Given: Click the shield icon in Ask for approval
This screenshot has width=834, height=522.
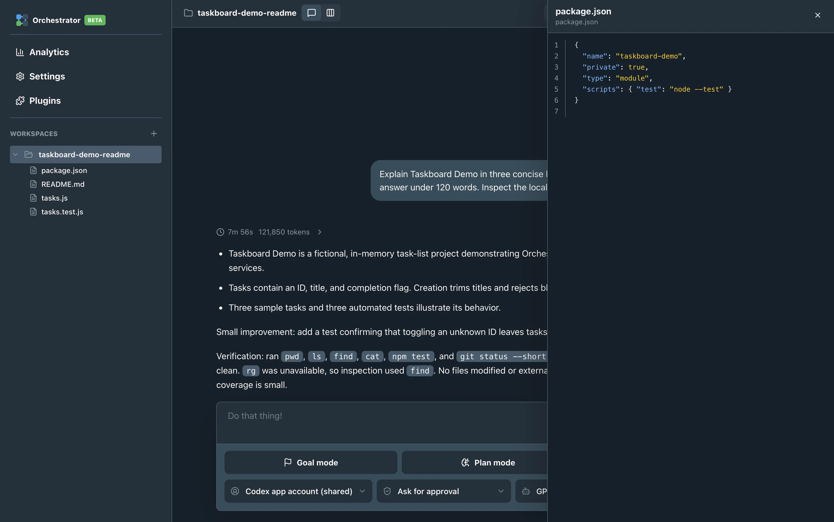Looking at the screenshot, I should [387, 491].
